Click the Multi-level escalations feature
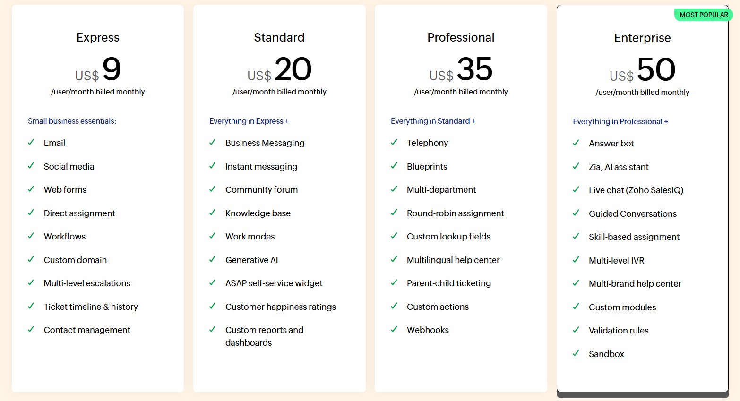The width and height of the screenshot is (740, 401). point(87,283)
